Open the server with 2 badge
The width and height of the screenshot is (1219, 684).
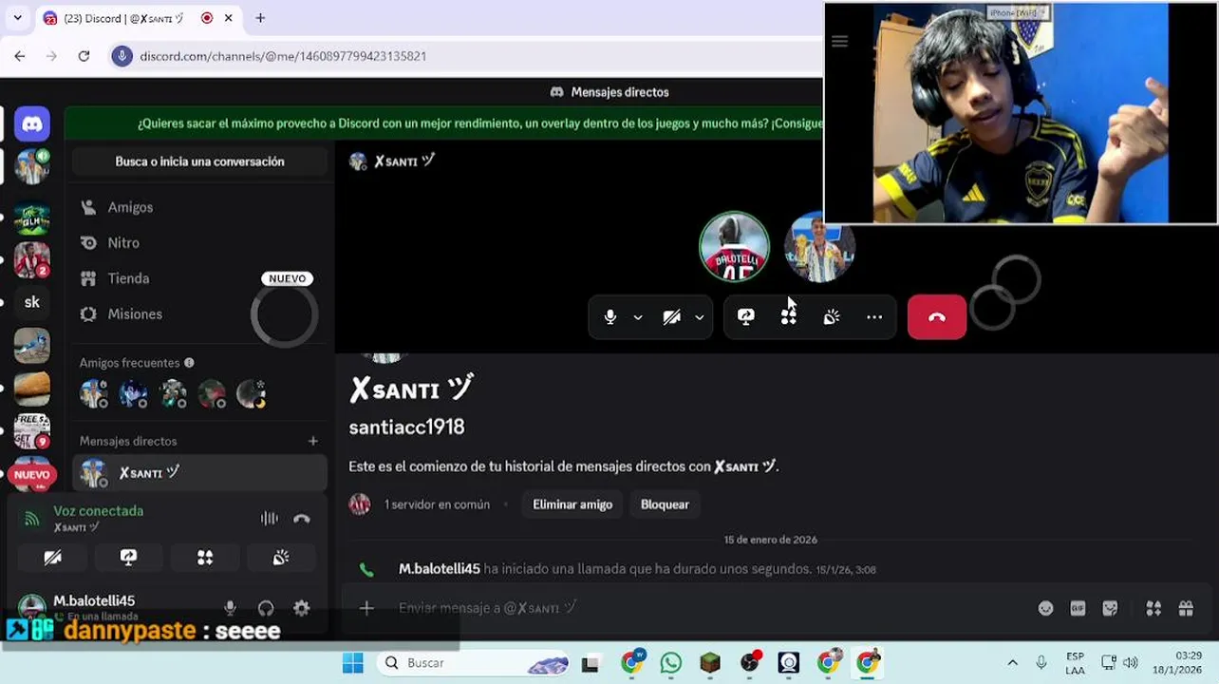(31, 260)
